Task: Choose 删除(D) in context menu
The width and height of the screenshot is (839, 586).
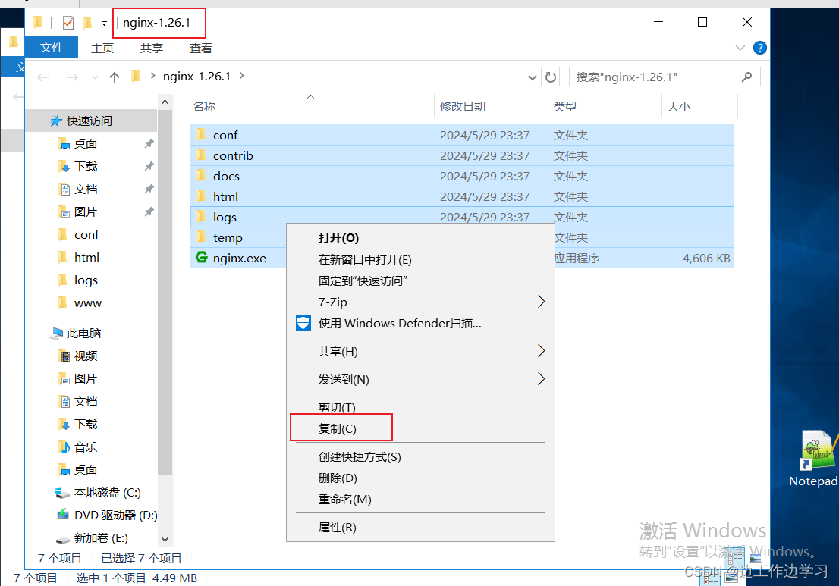Action: tap(420, 478)
